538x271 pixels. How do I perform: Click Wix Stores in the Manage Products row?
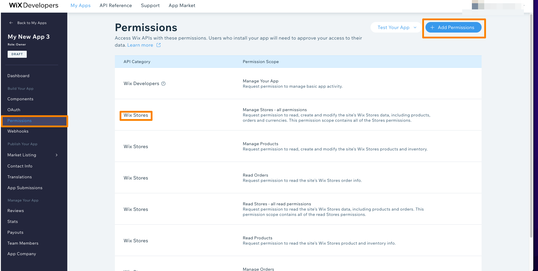[x=136, y=147]
